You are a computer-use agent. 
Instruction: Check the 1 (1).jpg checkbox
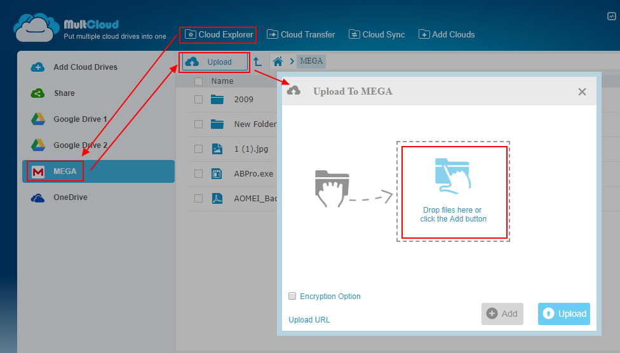click(x=198, y=149)
